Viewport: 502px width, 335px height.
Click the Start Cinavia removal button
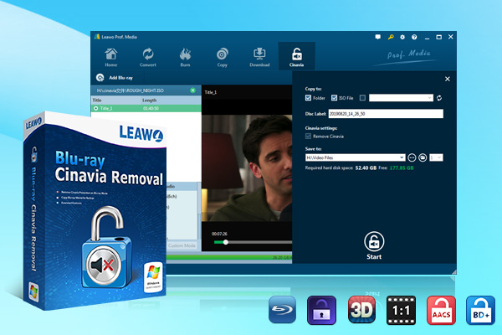(374, 245)
